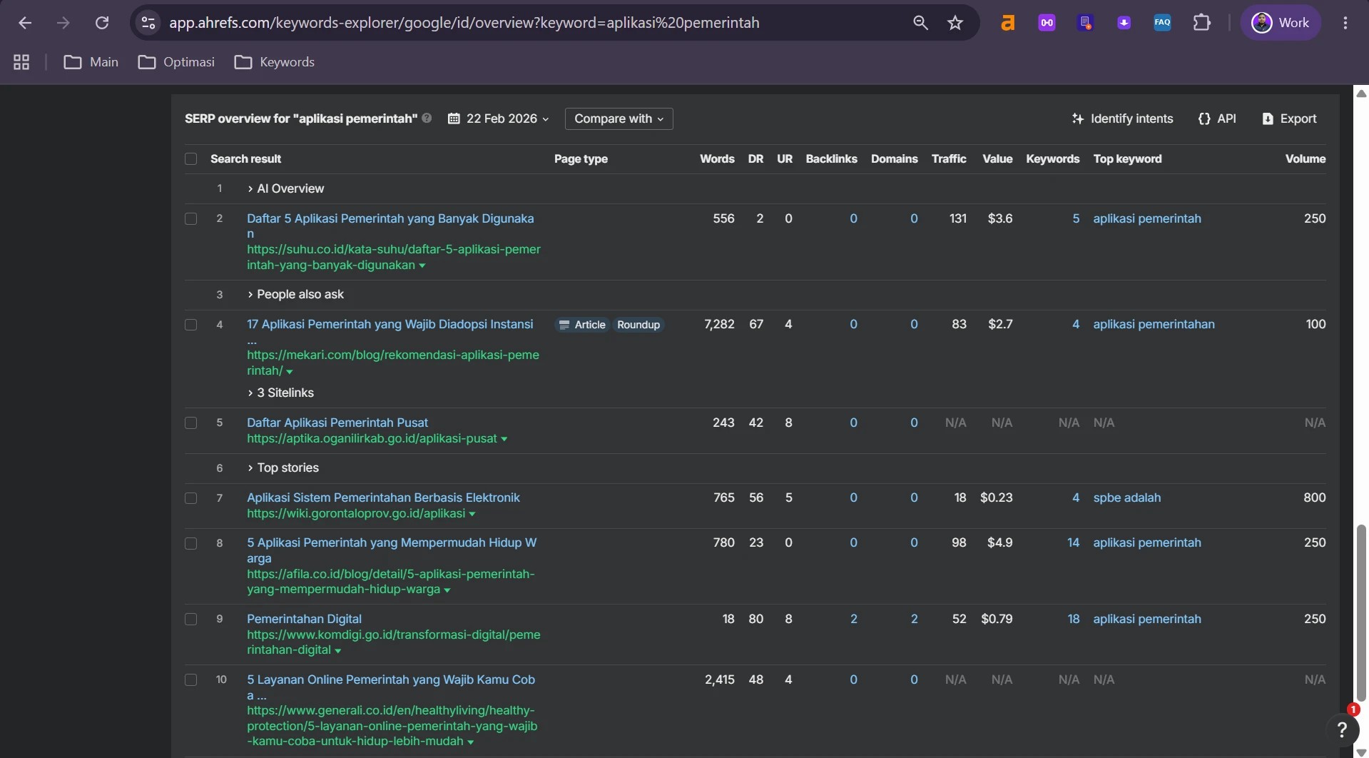
Task: Reload the Ahrefs page
Action: pos(102,23)
